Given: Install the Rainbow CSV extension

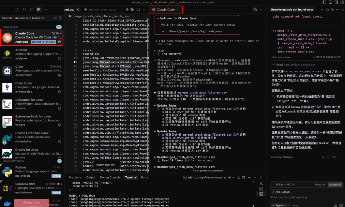Looking at the screenshot, I should pyautogui.click(x=56, y=192).
